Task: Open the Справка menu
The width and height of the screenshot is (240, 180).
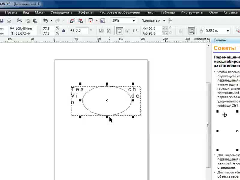Action: (x=231, y=13)
